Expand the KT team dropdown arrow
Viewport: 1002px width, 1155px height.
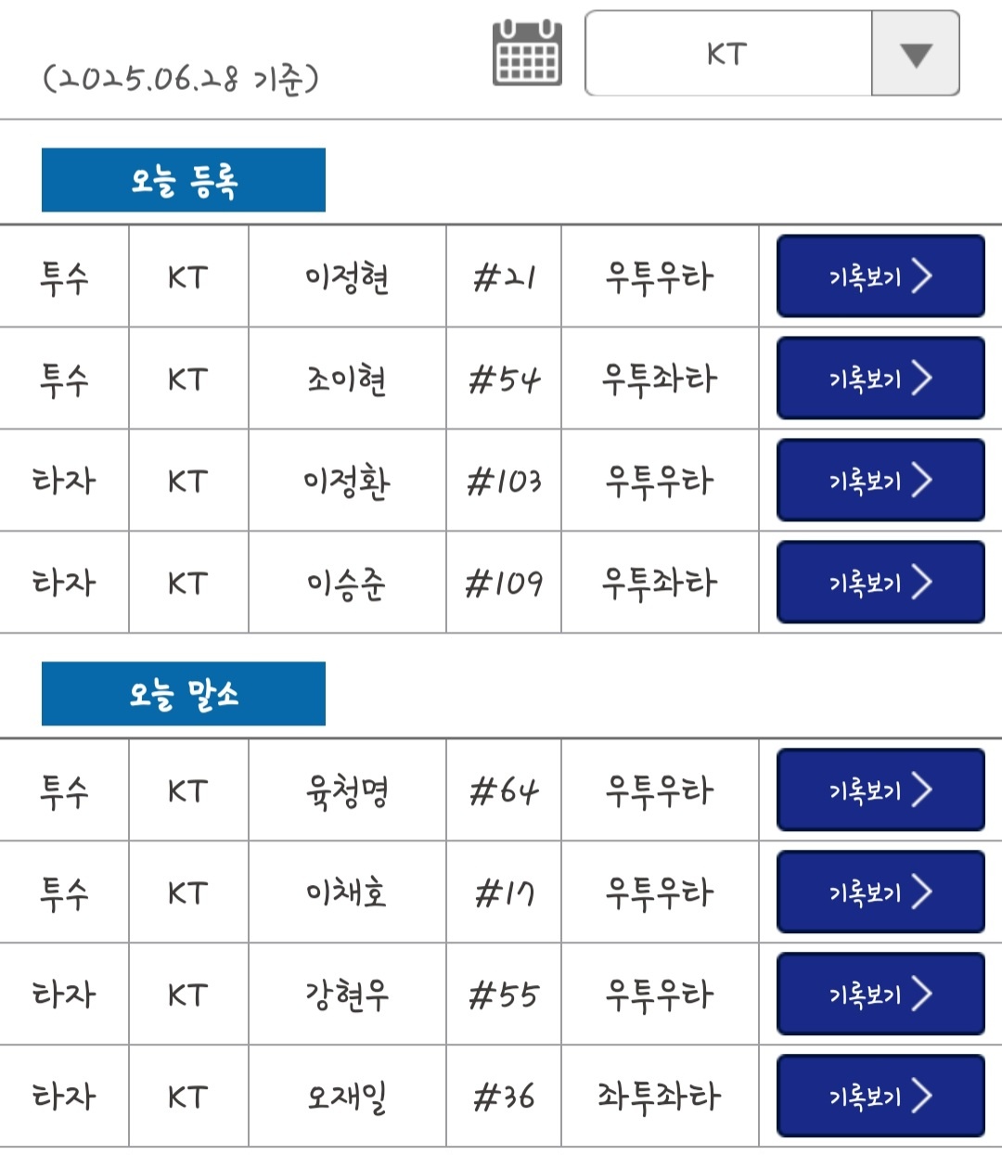[x=915, y=54]
